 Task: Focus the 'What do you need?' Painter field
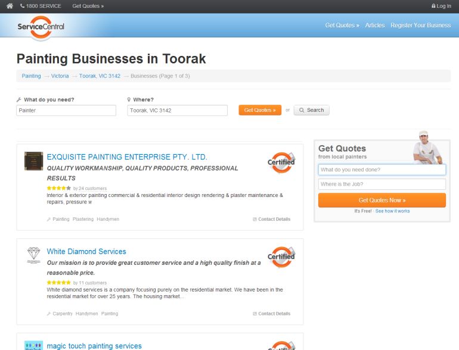[x=66, y=111]
